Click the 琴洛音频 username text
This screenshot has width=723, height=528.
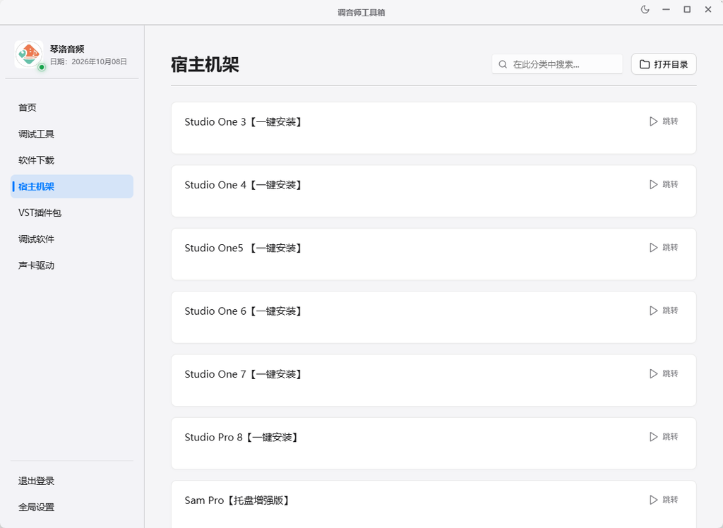[x=67, y=49]
